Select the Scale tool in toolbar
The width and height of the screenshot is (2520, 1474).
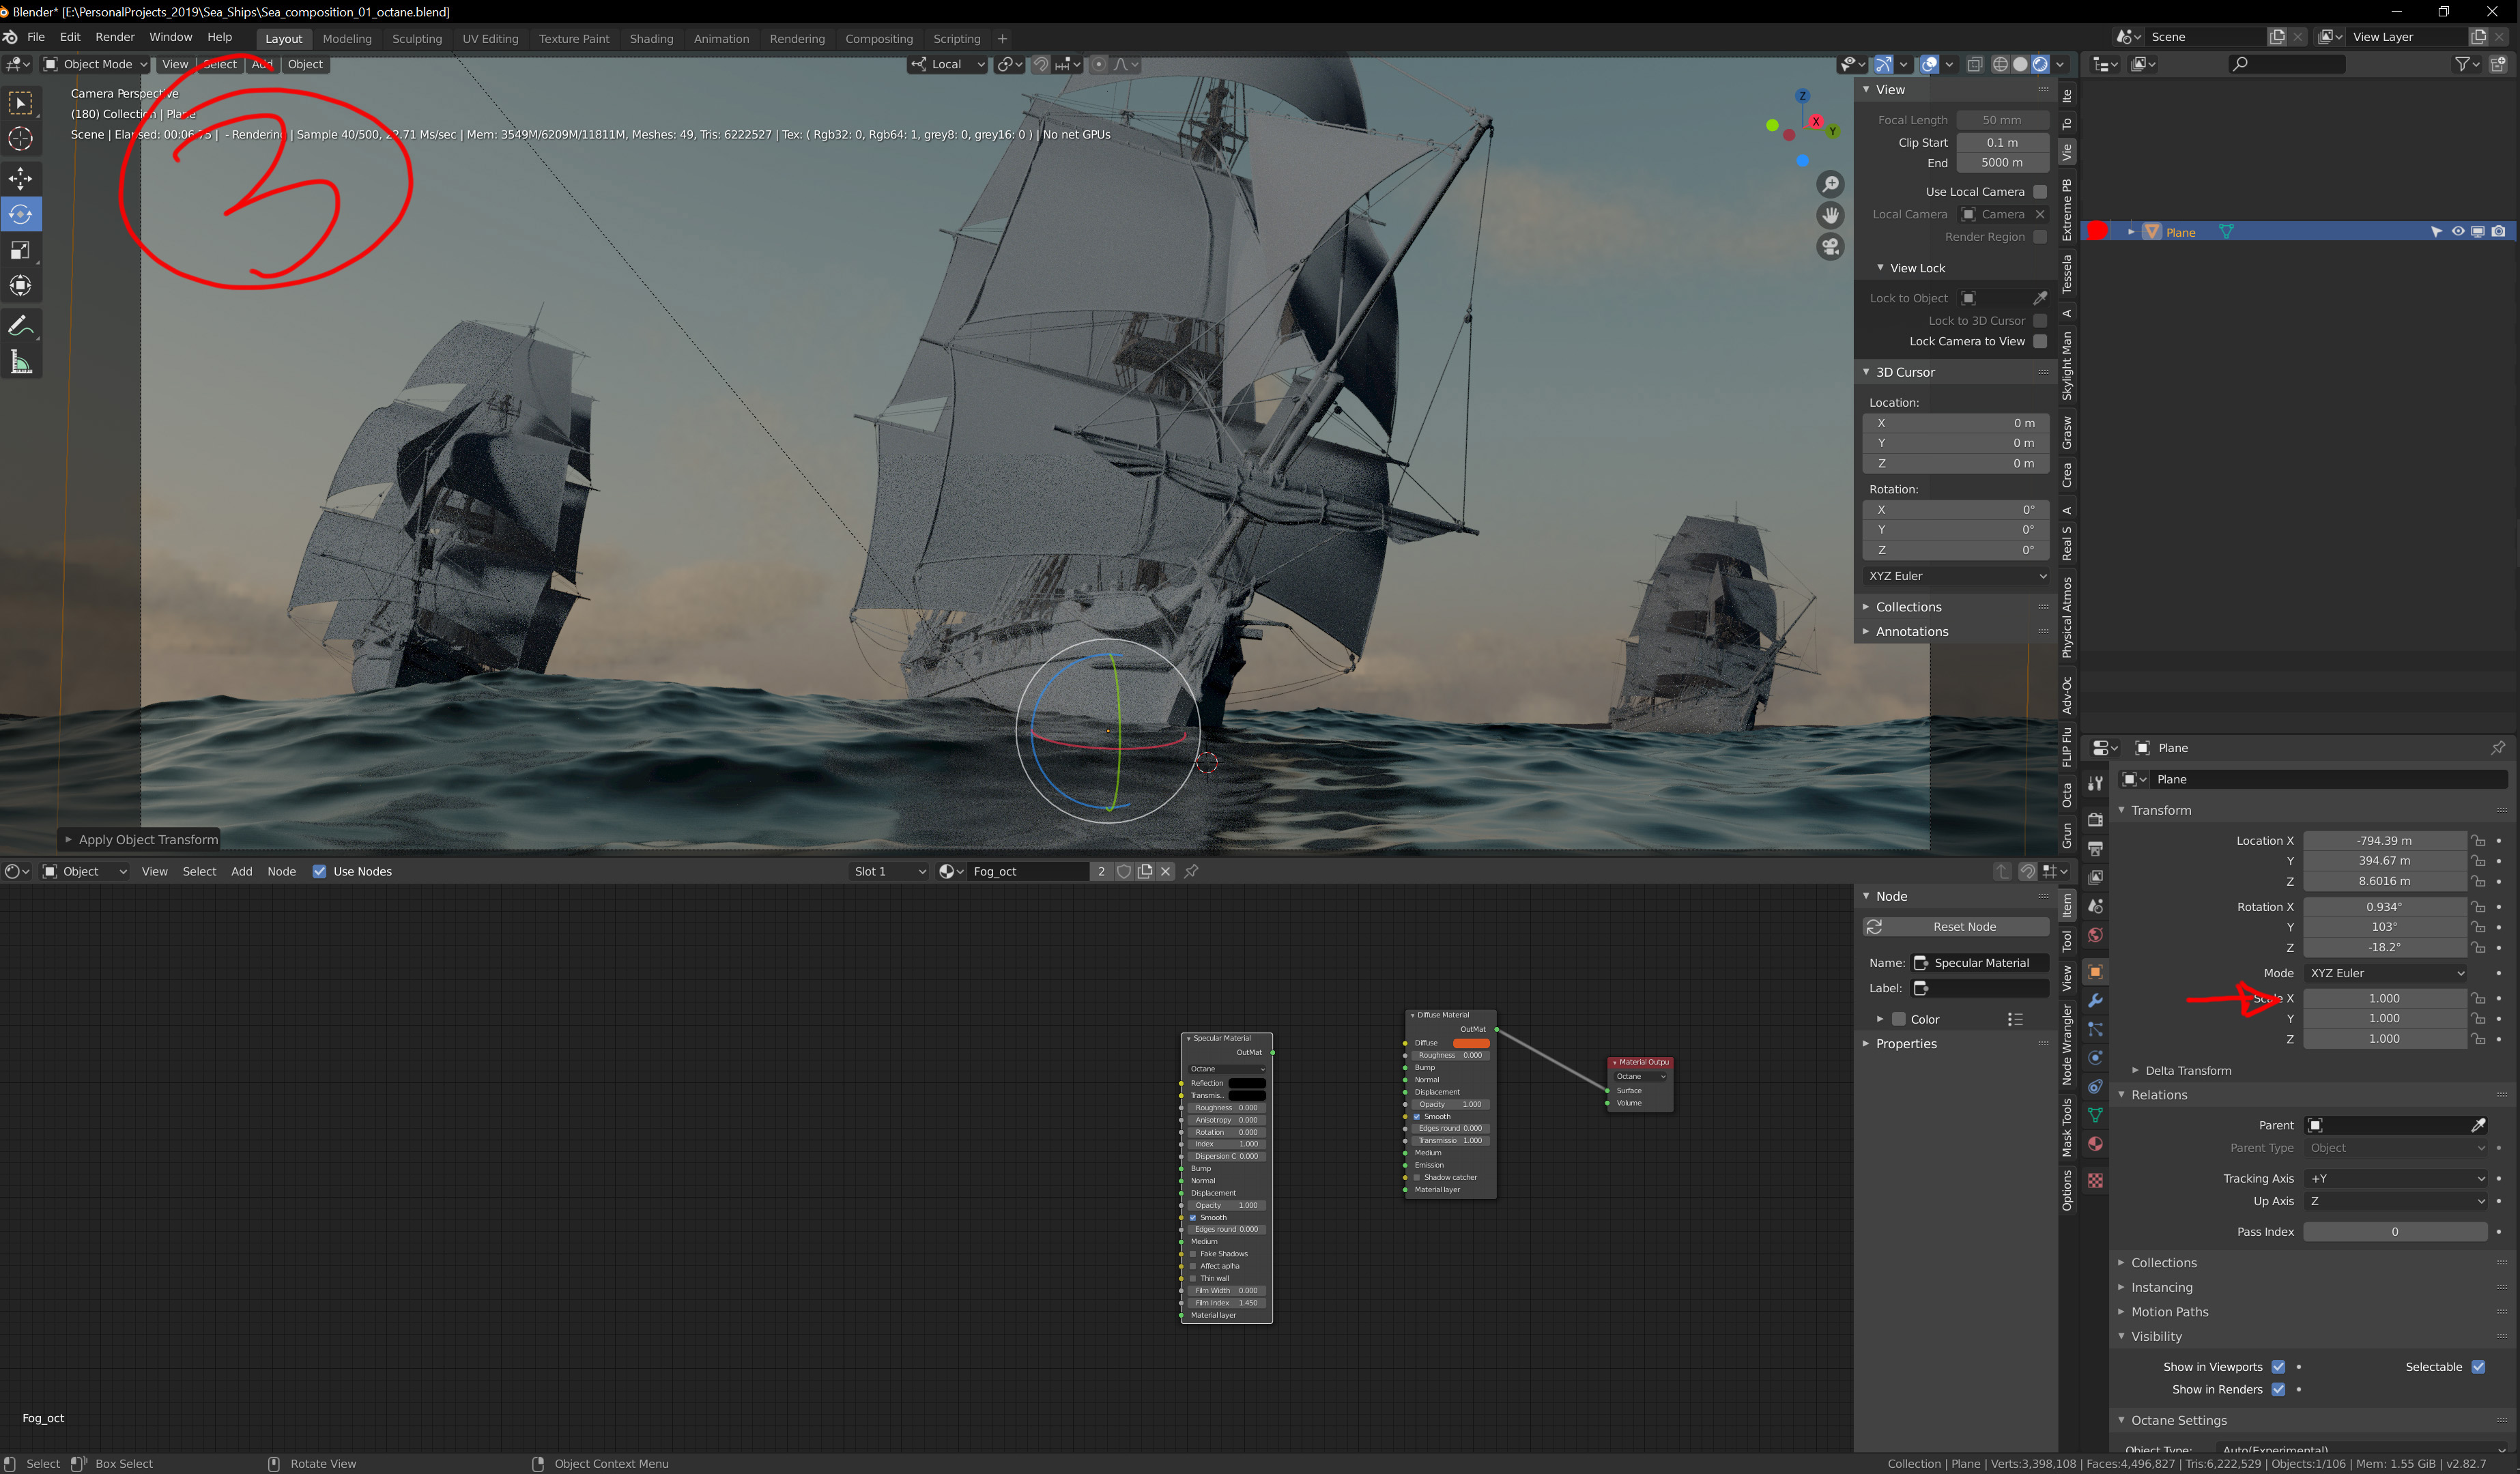(x=21, y=250)
